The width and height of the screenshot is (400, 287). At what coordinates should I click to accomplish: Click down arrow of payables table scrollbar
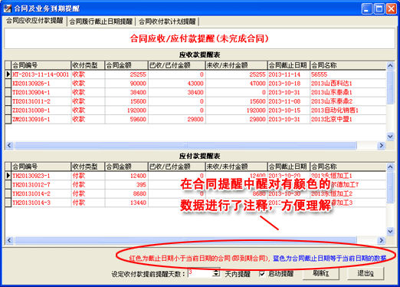(x=390, y=232)
